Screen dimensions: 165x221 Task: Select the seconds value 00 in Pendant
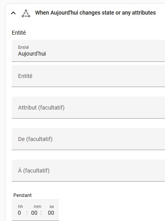pyautogui.click(x=51, y=213)
